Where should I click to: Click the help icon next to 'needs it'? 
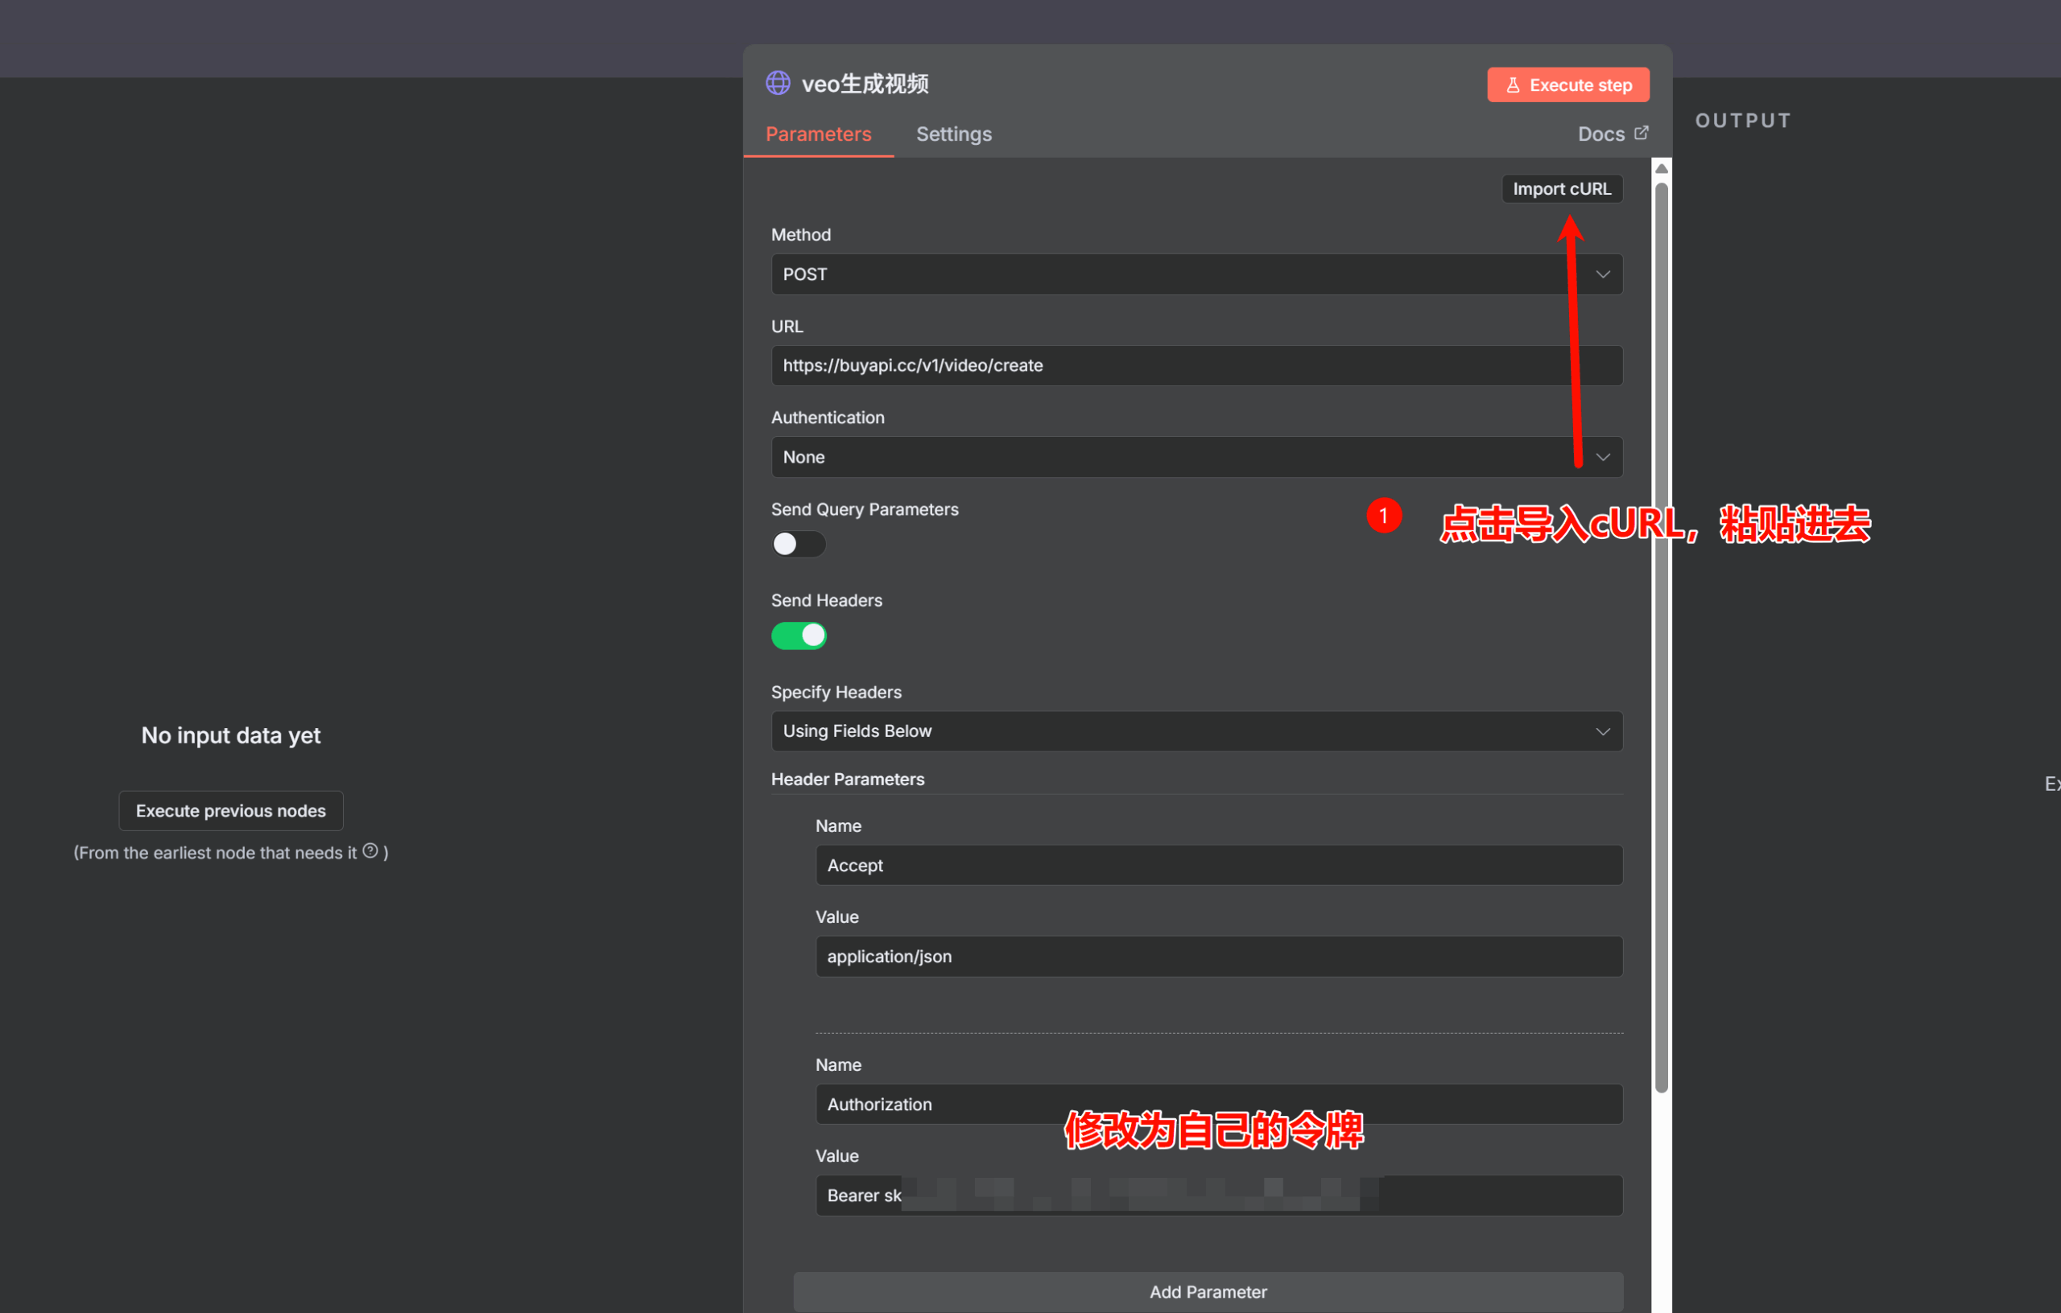[x=370, y=850]
